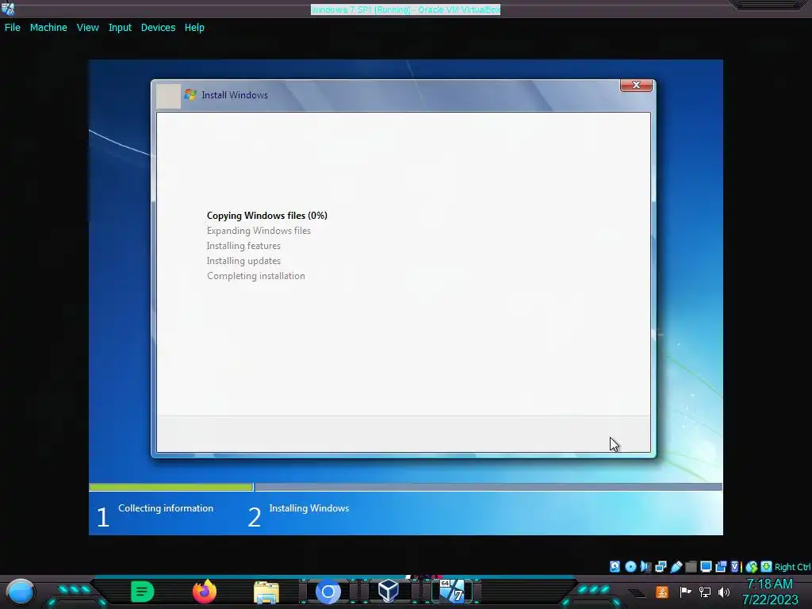Click the 'Installing Windows' stage label

(x=308, y=508)
